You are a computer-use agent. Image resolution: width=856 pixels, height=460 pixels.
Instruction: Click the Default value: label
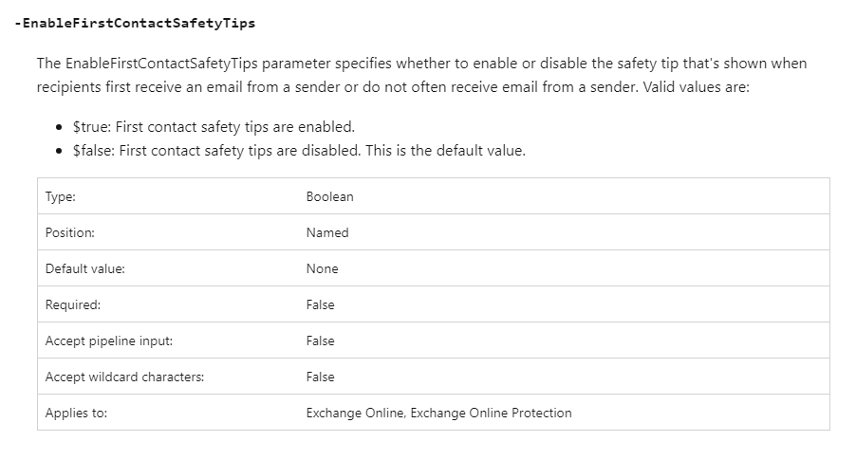85,268
